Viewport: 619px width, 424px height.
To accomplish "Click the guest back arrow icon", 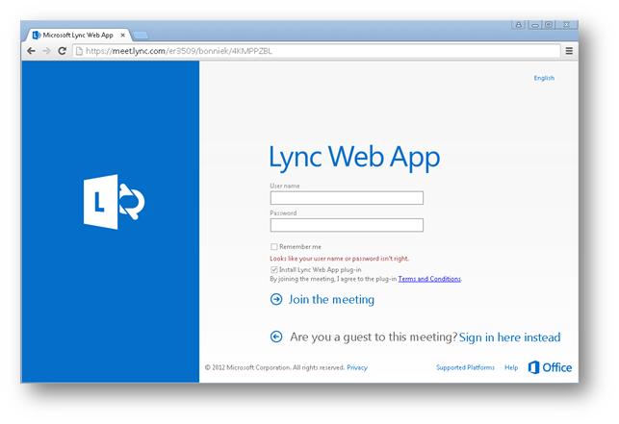I will point(276,337).
